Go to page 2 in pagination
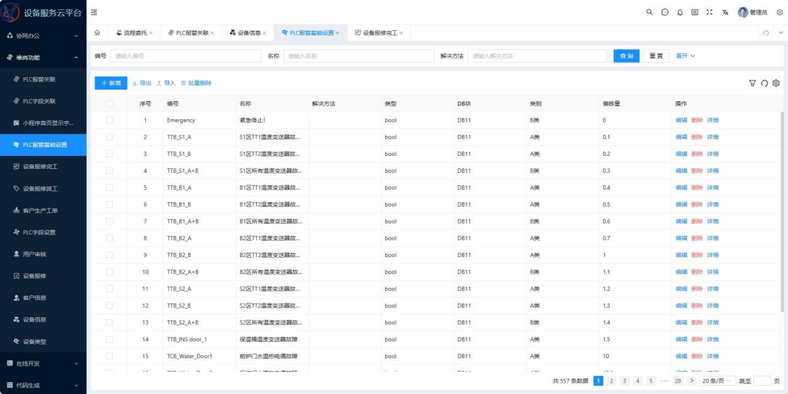 point(611,381)
